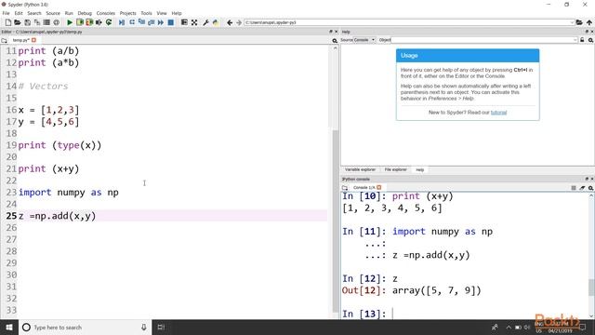Open Help pane options icon
Screen dimensions: 595x335
click(591, 40)
